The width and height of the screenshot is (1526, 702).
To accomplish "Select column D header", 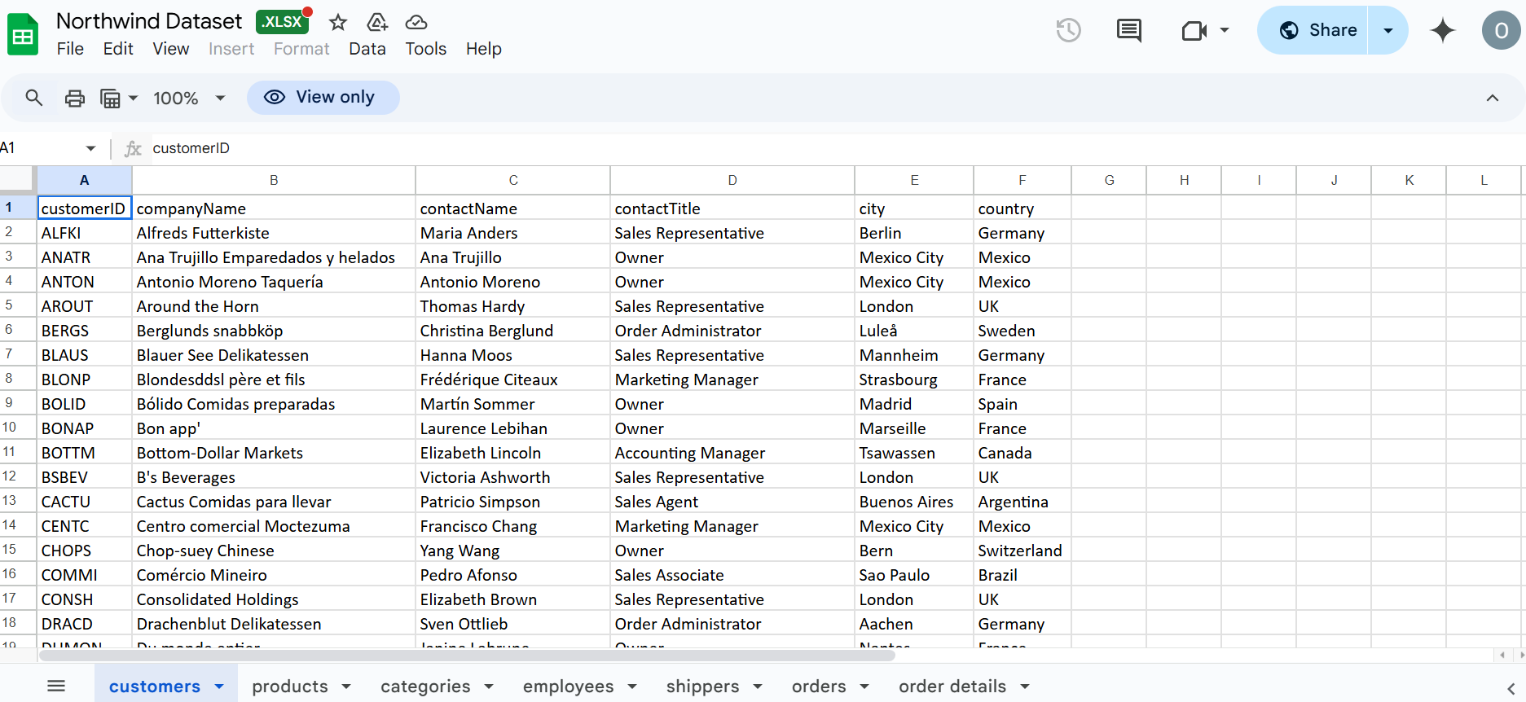I will click(732, 180).
